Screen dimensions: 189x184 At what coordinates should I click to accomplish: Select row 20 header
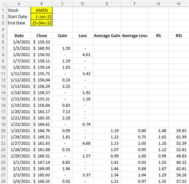[x=3, y=130]
